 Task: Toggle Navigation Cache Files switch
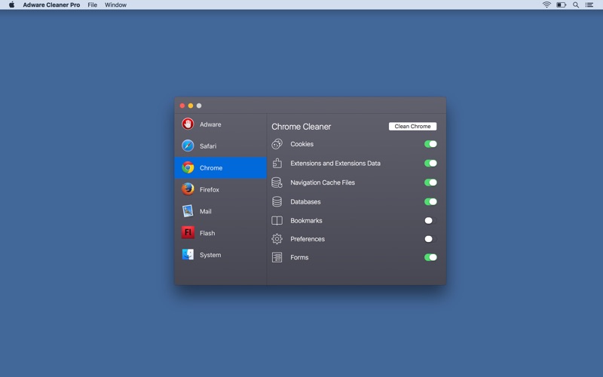click(430, 182)
